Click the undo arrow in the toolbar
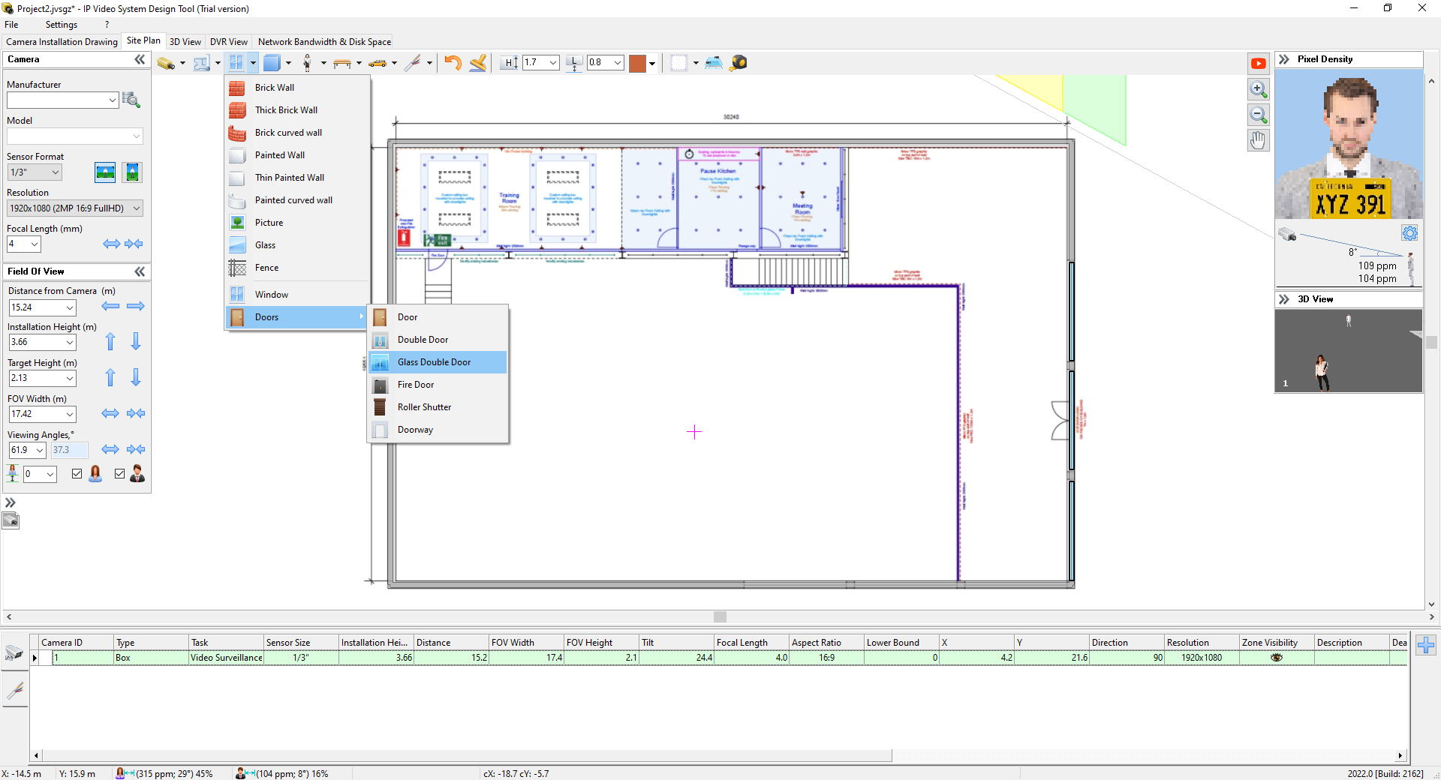The height and width of the screenshot is (780, 1441). (453, 63)
